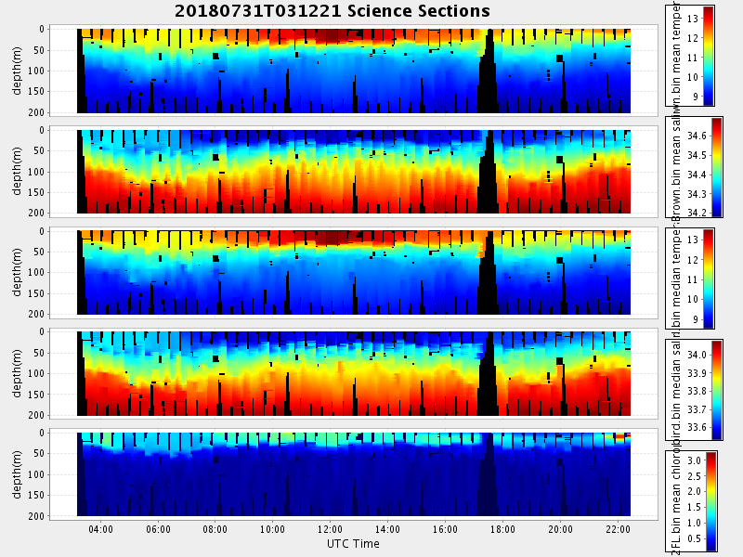Click the "UTC Time" axis label
This screenshot has width=743, height=557.
point(353,544)
